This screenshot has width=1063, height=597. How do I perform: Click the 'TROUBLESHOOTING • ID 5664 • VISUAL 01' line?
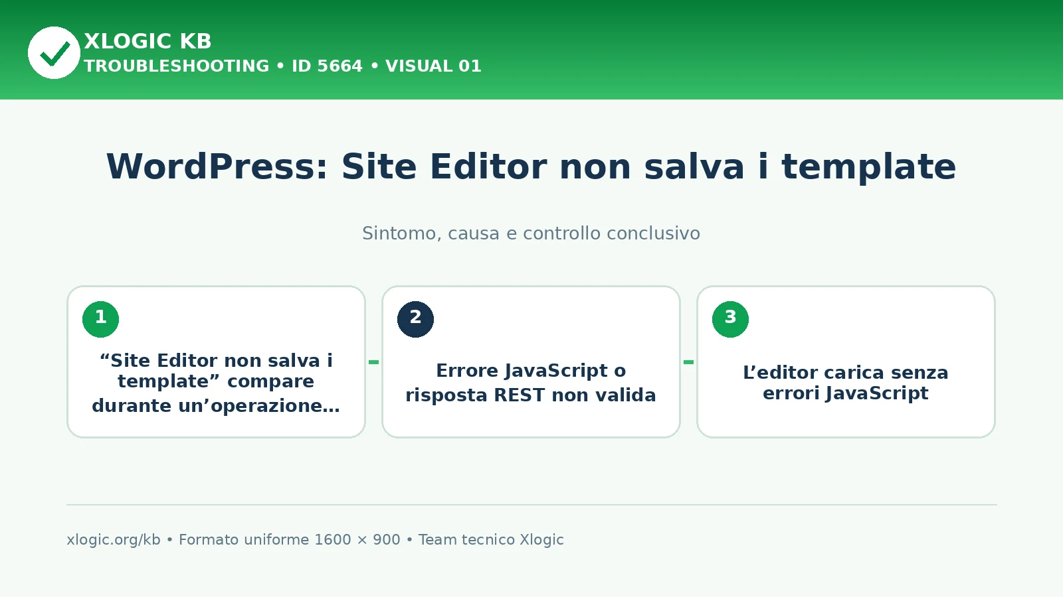282,66
